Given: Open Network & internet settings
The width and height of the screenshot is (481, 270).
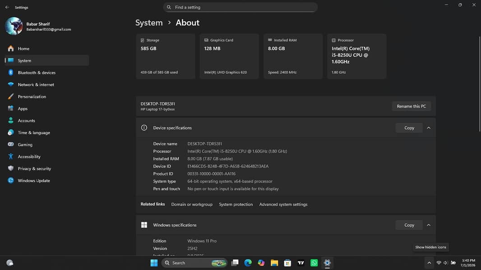Looking at the screenshot, I should [x=47, y=85].
